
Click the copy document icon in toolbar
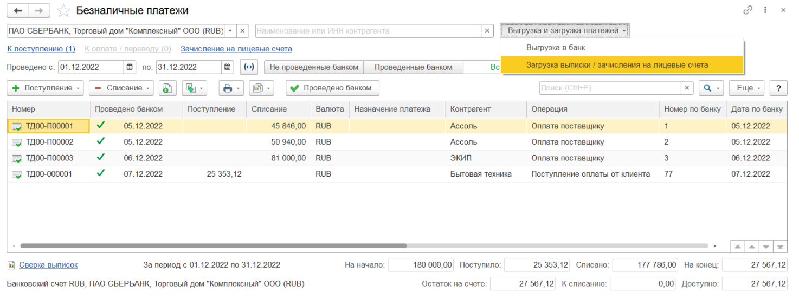167,88
